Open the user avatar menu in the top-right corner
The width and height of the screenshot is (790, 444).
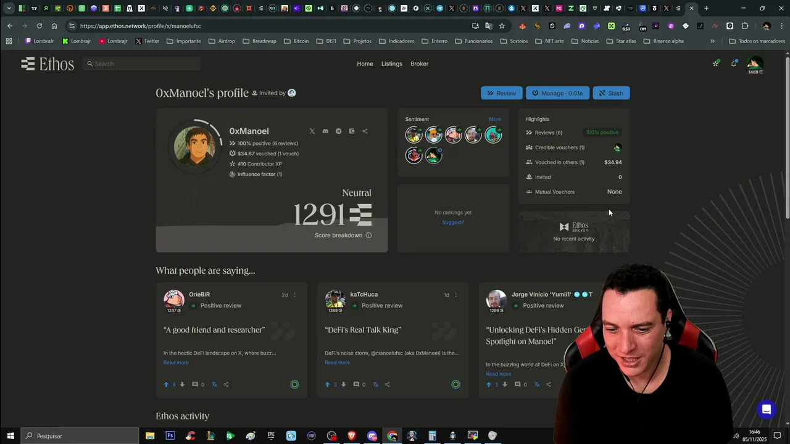tap(755, 64)
